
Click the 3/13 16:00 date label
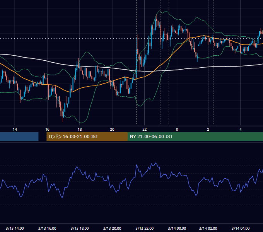47,228
